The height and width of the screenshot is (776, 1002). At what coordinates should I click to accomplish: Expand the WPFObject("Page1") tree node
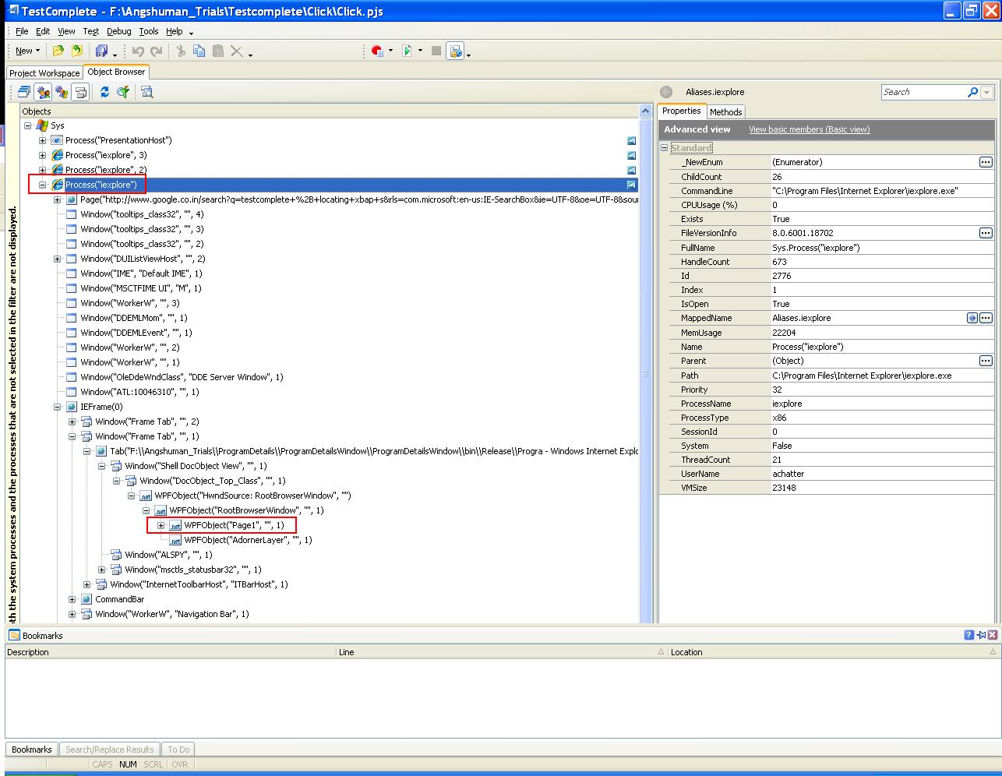click(161, 525)
